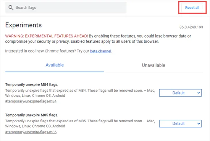Viewport: 210px width, 141px height.
Task: Click the 'Temporarily unexpire M85 flags.' title
Action: pyautogui.click(x=32, y=115)
